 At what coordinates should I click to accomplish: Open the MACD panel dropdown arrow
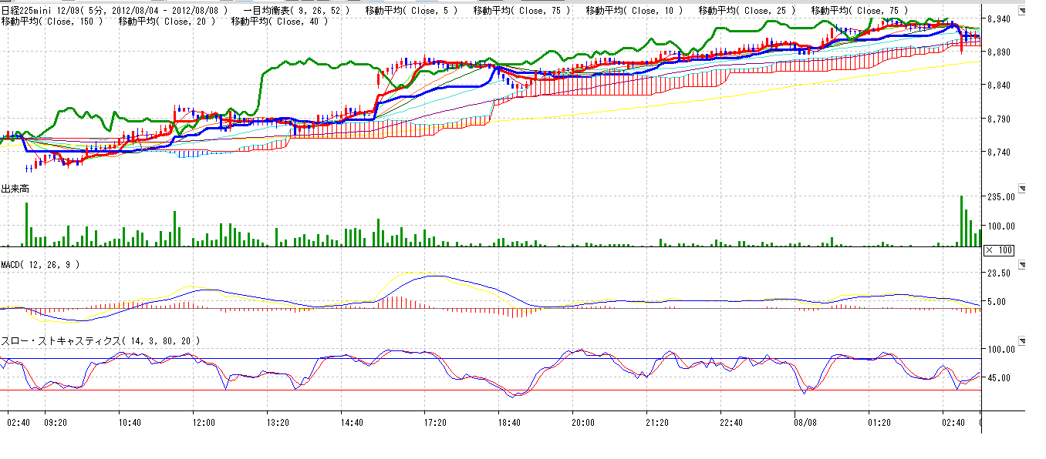tap(1023, 264)
